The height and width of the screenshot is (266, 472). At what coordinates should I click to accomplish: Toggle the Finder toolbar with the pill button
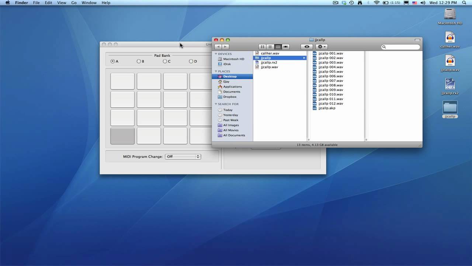click(417, 40)
